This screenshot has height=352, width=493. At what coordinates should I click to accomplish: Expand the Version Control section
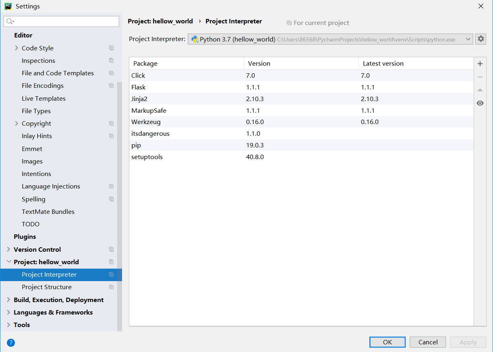[8, 249]
